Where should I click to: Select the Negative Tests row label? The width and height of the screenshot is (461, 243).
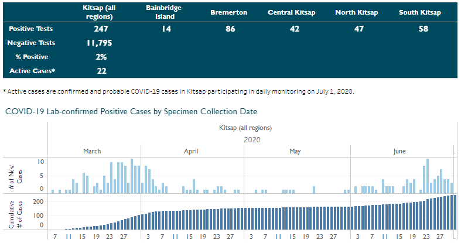click(x=31, y=43)
